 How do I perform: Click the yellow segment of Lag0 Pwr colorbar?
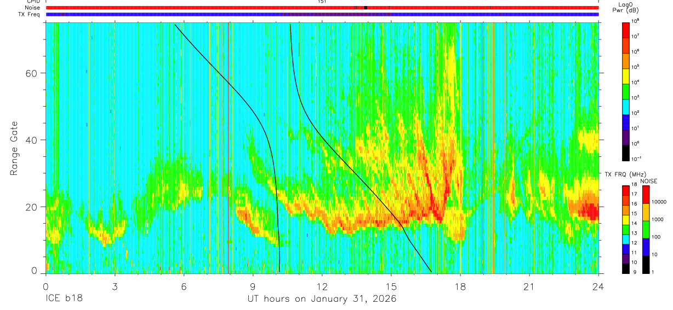click(x=625, y=75)
